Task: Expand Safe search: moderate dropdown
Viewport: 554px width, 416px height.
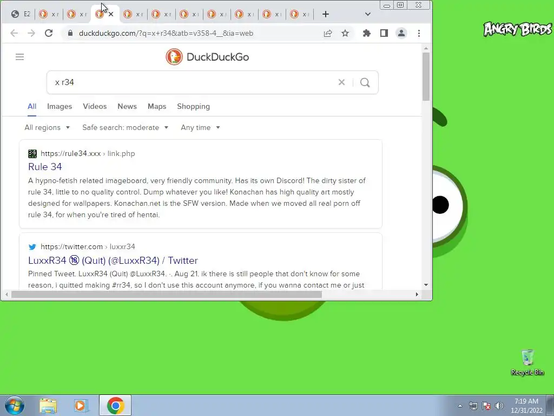Action: tap(125, 128)
